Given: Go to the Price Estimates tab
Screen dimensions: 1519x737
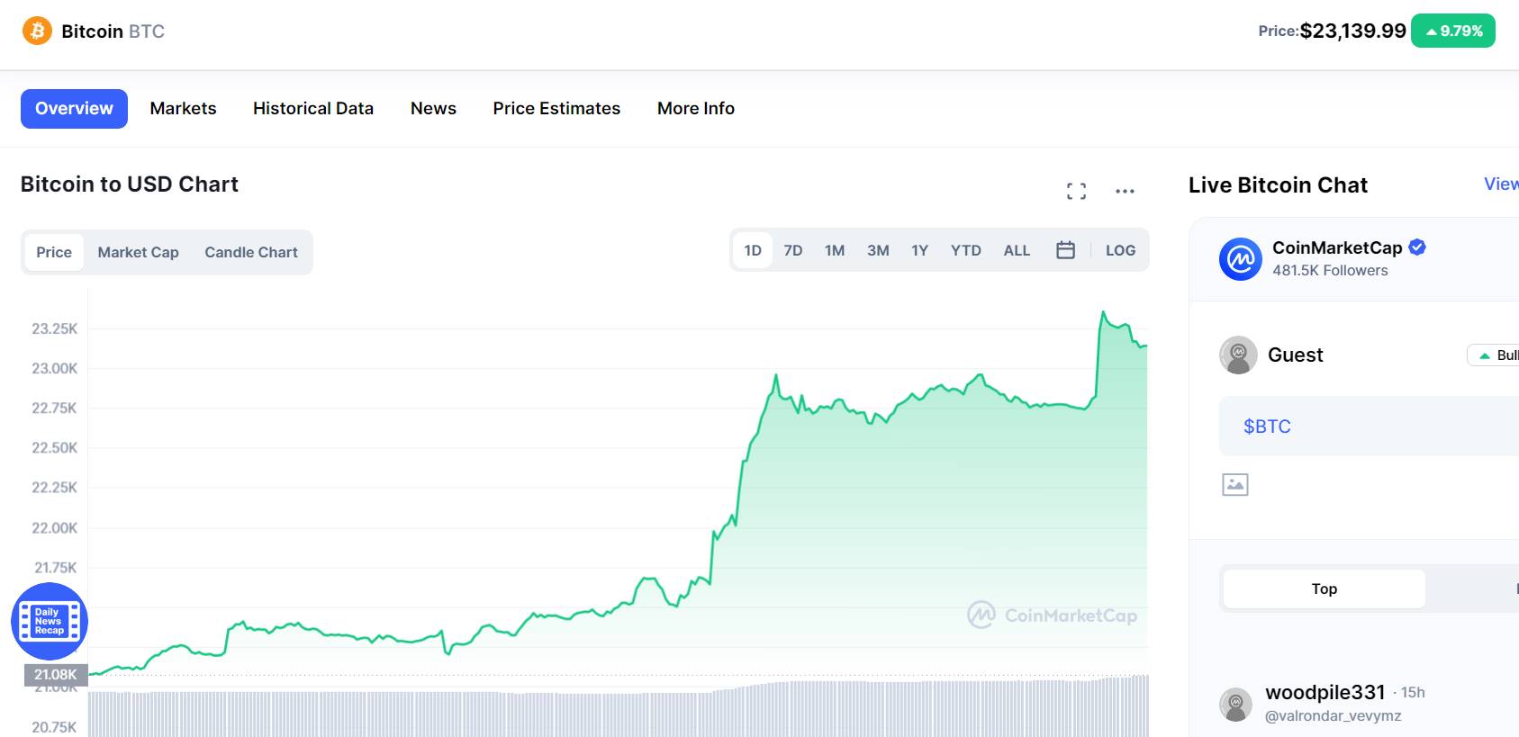Looking at the screenshot, I should [x=556, y=108].
